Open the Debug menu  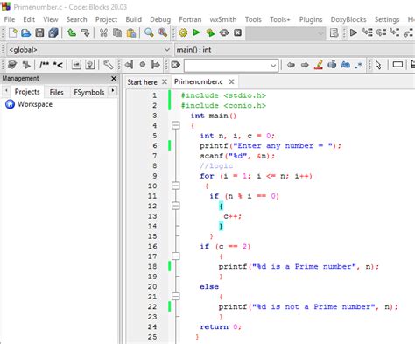tap(160, 19)
